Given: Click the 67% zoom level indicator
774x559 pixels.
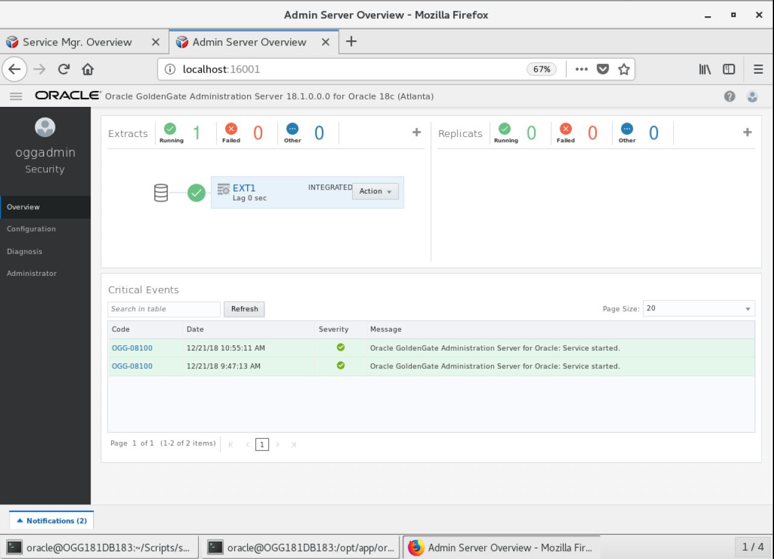Looking at the screenshot, I should pos(541,69).
